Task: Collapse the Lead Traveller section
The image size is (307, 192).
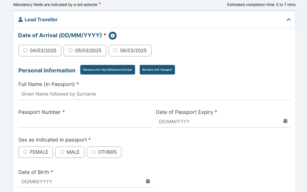Action: 288,19
